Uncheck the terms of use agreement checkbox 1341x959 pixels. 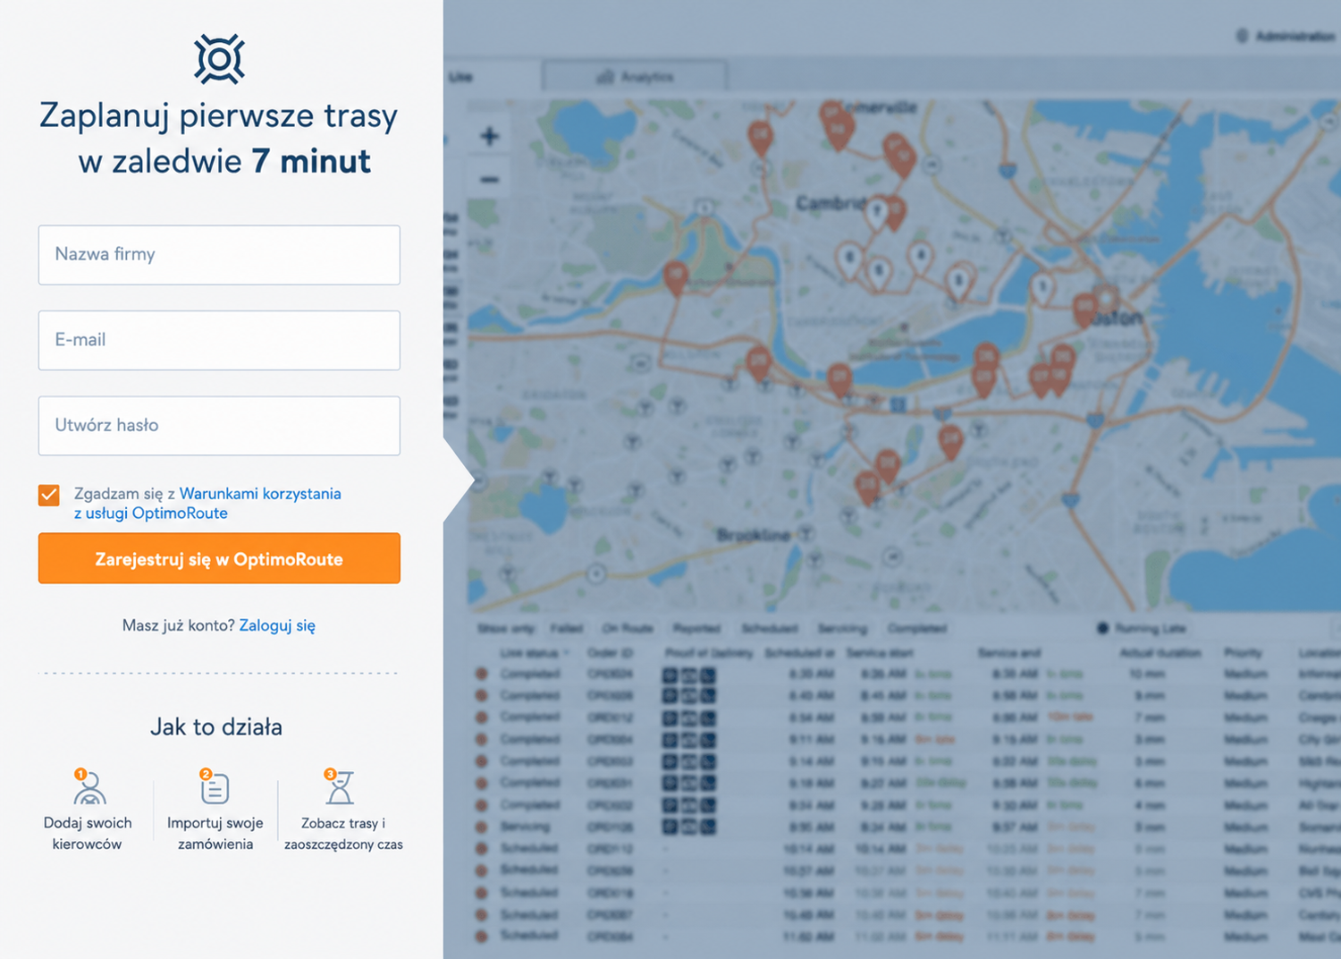tap(49, 495)
